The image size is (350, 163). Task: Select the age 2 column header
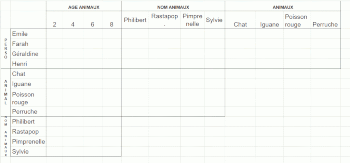[55, 24]
